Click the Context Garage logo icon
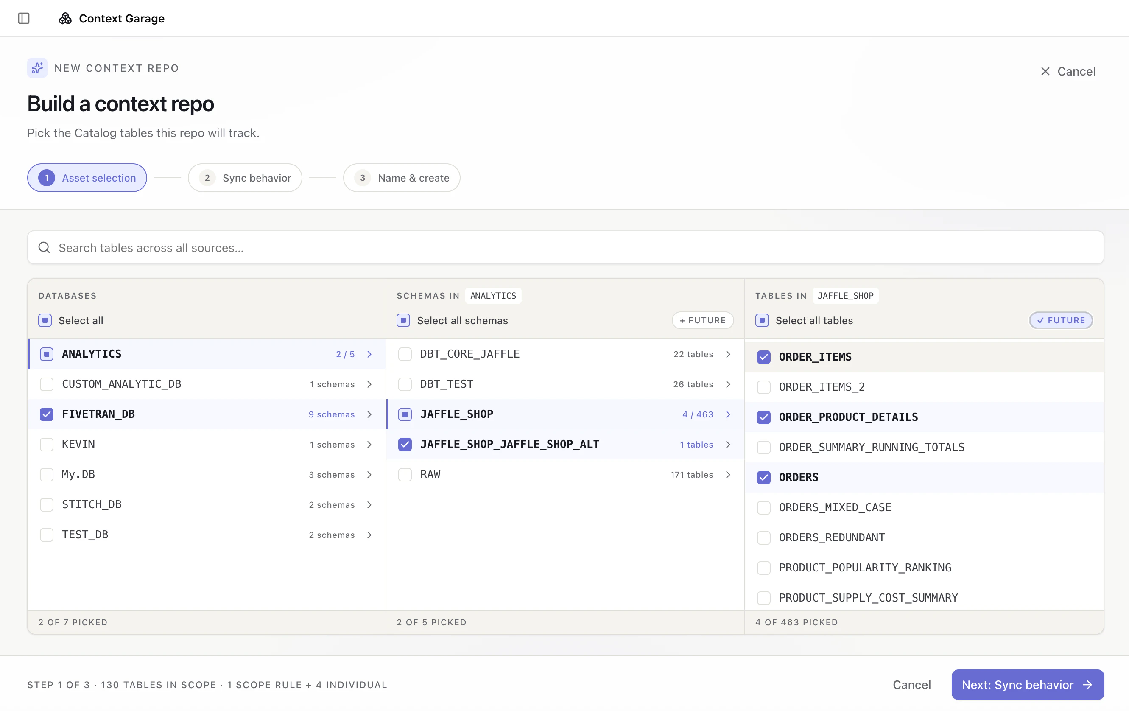1129x711 pixels. (65, 18)
